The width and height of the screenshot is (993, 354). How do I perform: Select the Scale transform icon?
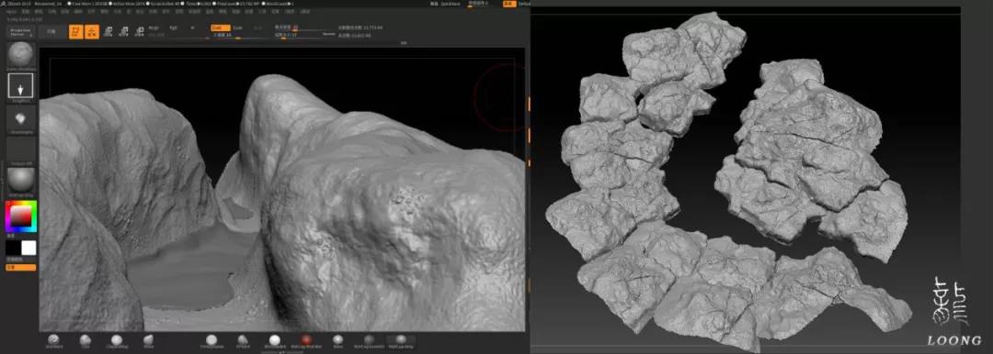(x=124, y=31)
